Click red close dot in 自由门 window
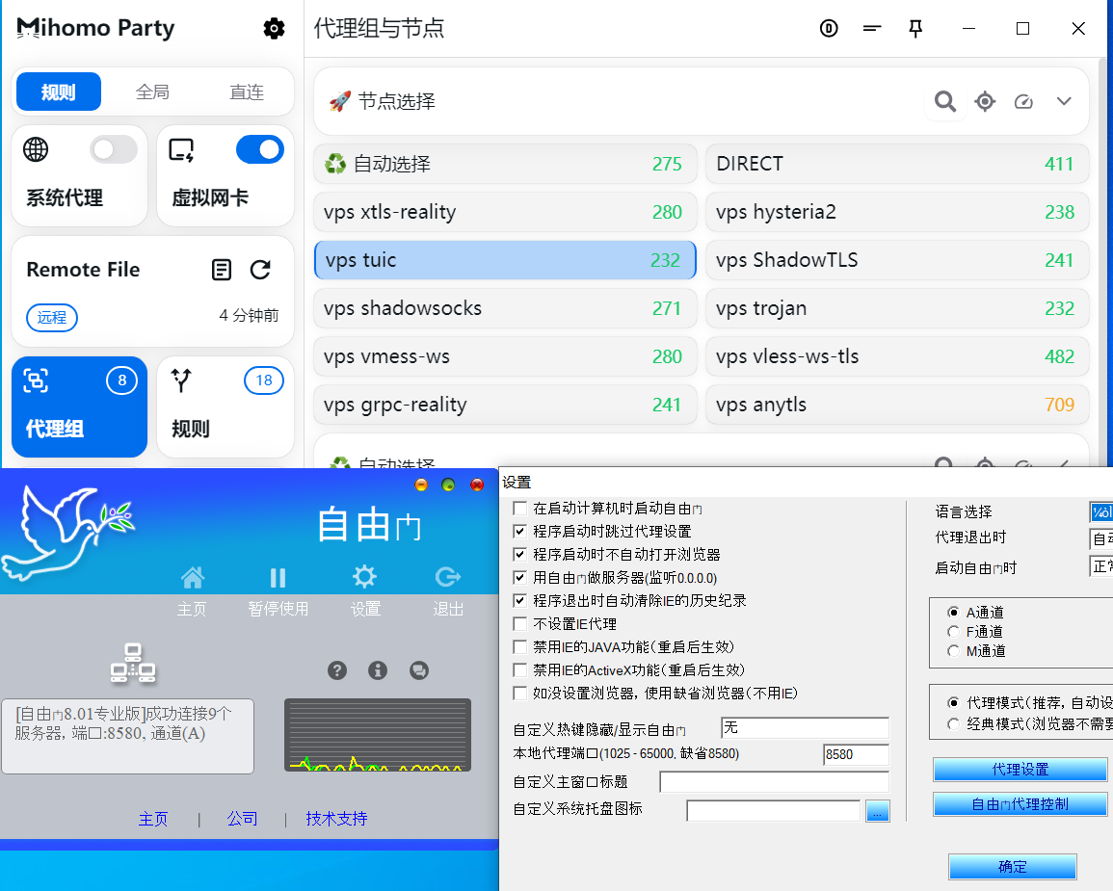This screenshot has height=891, width=1113. [x=477, y=485]
